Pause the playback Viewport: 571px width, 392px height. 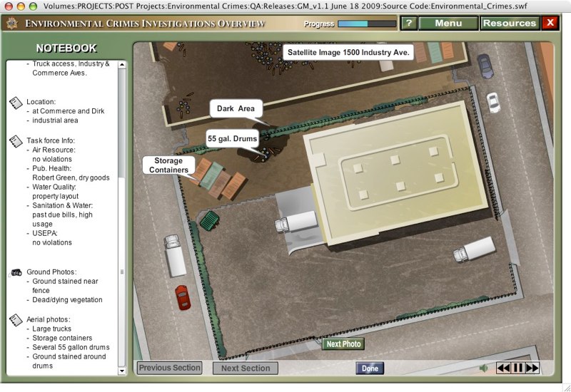pos(518,368)
